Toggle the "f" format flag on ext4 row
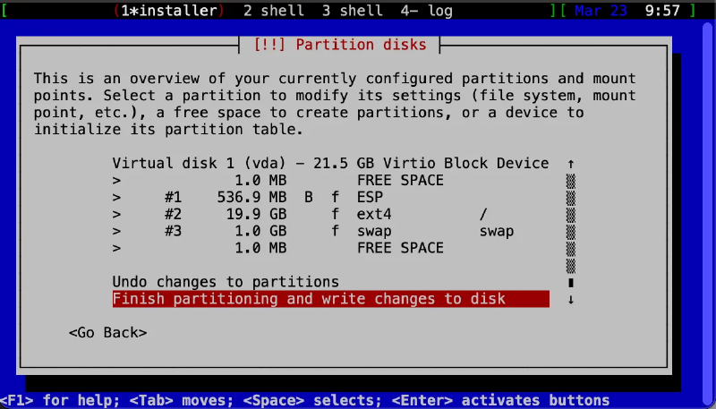The image size is (716, 409). tap(335, 215)
